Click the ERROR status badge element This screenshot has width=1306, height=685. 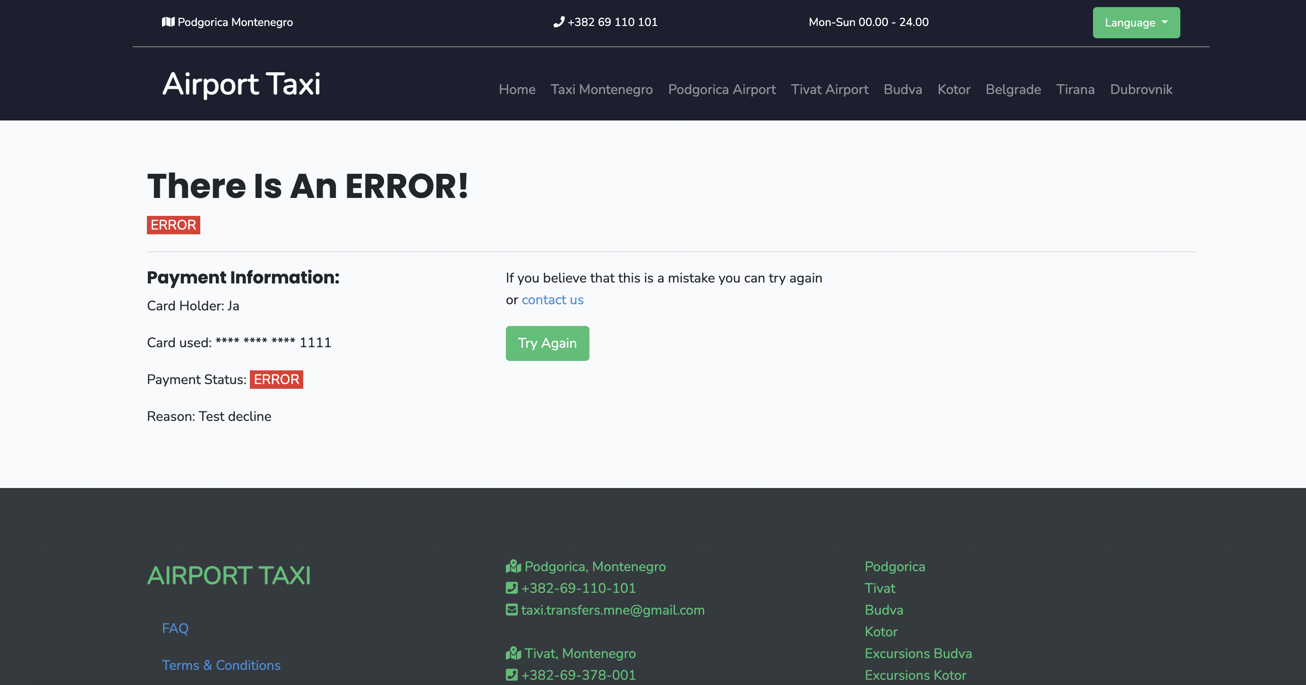pos(276,379)
